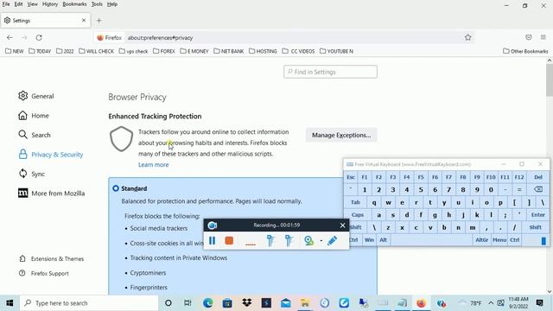This screenshot has height=311, width=553.
Task: Open Microsoft Edge from taskbar
Action: (x=207, y=303)
